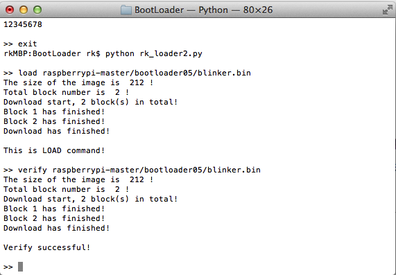Image resolution: width=396 pixels, height=275 pixels.
Task: Close the terminal window with red button
Action: [10, 10]
